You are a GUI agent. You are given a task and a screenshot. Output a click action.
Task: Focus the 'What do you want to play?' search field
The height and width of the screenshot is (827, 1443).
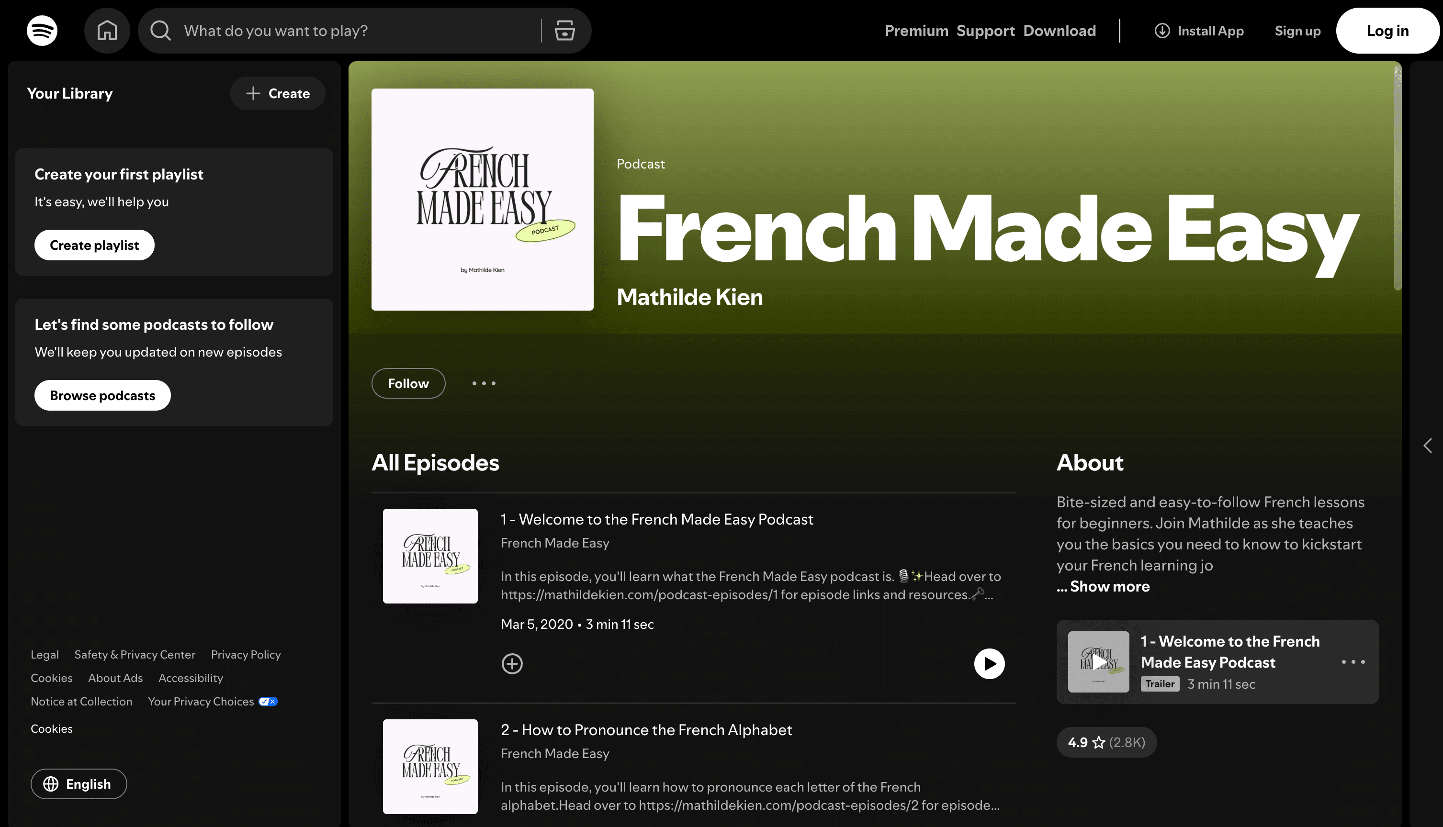click(x=358, y=31)
